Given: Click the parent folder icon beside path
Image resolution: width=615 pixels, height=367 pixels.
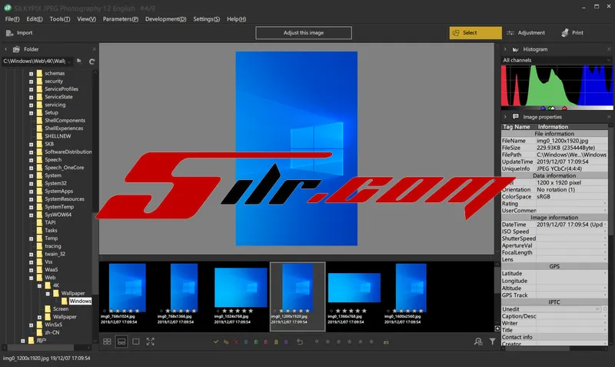Looking at the screenshot, I should click(79, 61).
